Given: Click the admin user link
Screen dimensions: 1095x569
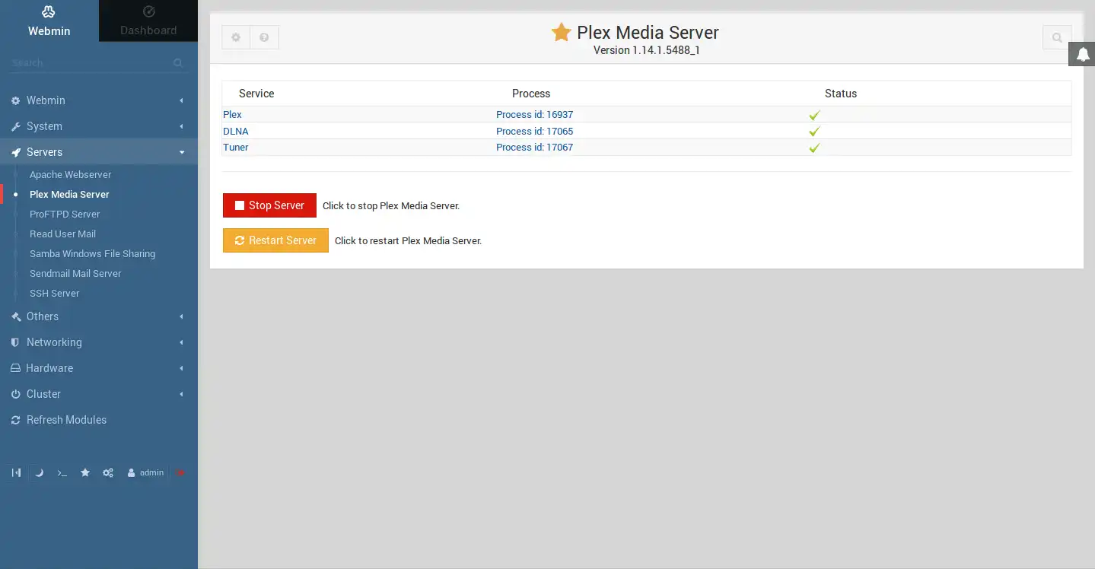Looking at the screenshot, I should click(x=145, y=473).
